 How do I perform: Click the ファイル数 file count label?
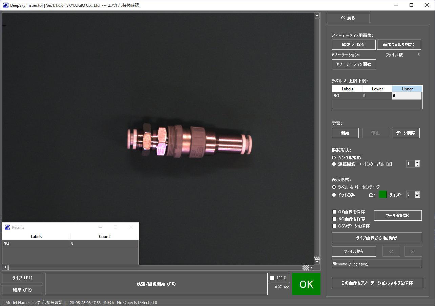(x=394, y=55)
